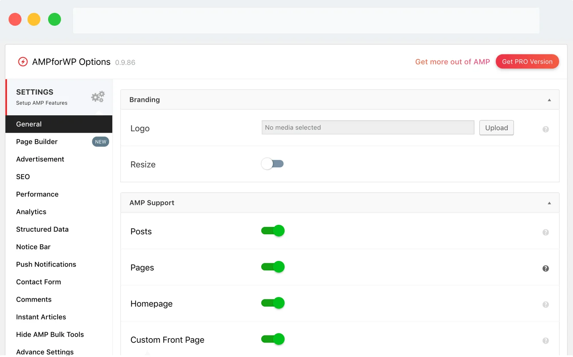Click the NEW badge beside Page Builder
573x357 pixels.
100,141
